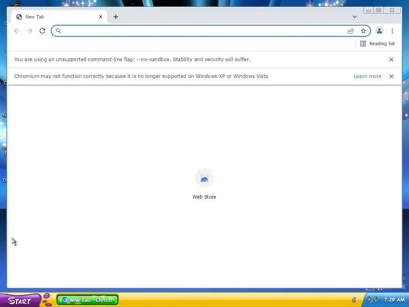Go back using the back arrow

coord(17,31)
